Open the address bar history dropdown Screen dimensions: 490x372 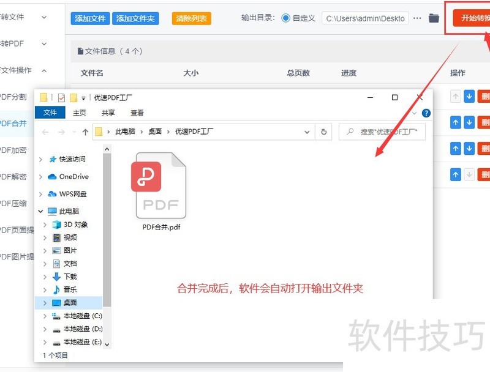point(307,132)
